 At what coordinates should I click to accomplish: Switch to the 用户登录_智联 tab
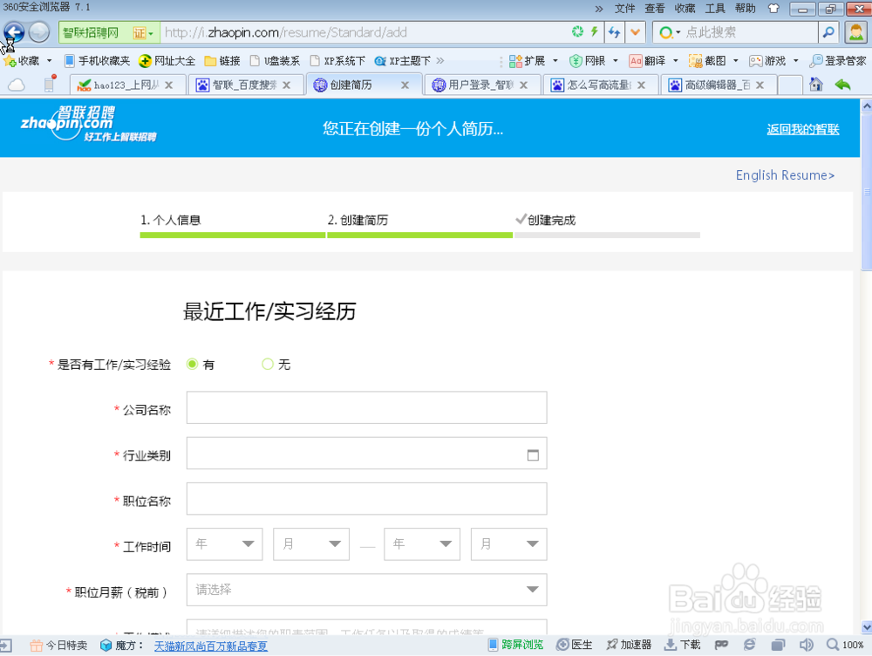coord(480,85)
